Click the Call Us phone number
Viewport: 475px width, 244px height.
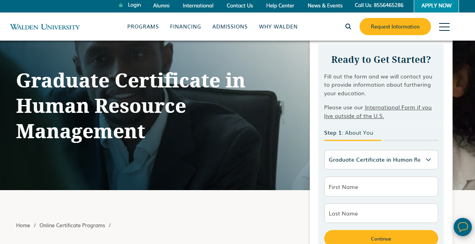379,5
